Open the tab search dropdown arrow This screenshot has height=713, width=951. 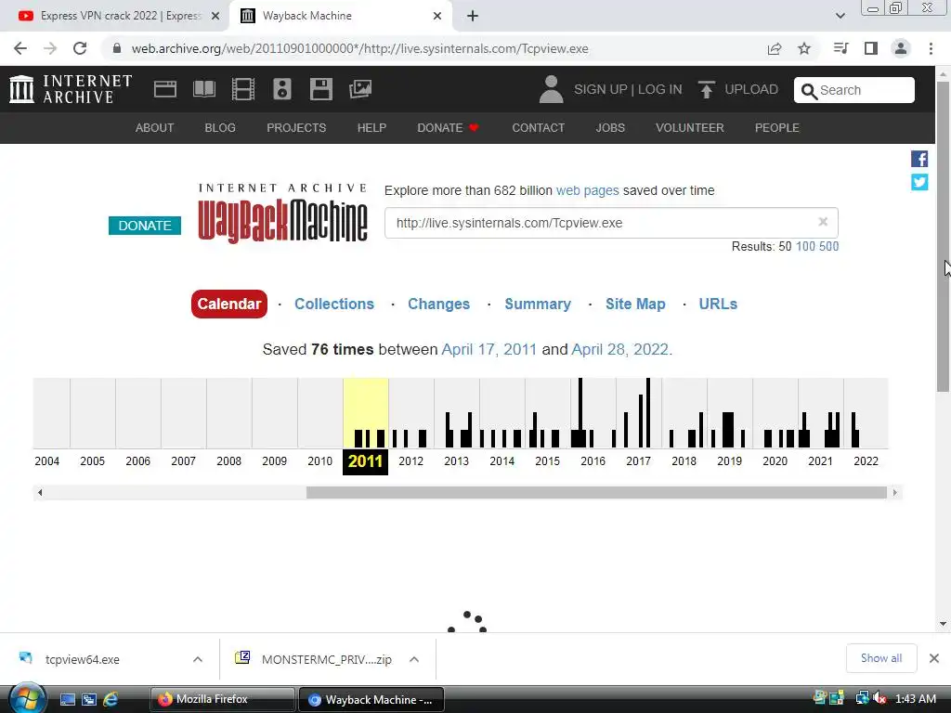pyautogui.click(x=840, y=16)
